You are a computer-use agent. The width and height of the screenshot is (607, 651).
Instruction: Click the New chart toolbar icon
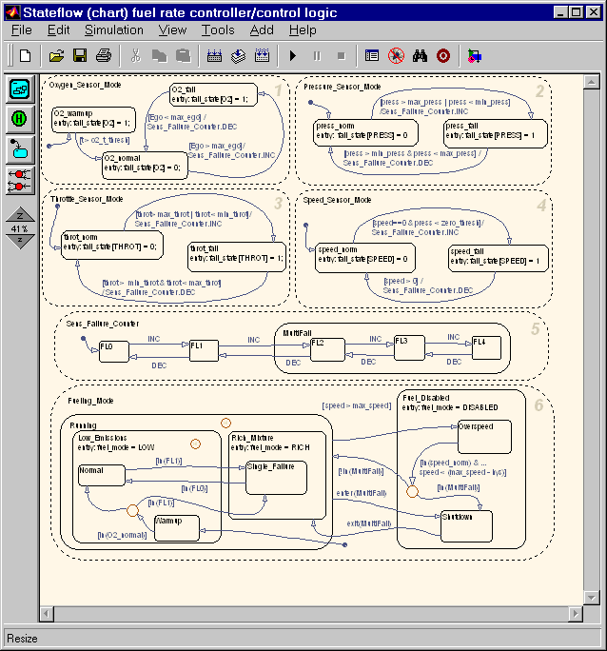(x=25, y=55)
